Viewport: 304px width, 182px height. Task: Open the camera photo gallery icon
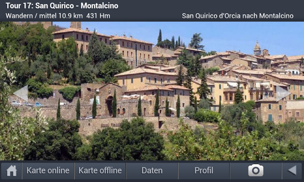click(256, 171)
